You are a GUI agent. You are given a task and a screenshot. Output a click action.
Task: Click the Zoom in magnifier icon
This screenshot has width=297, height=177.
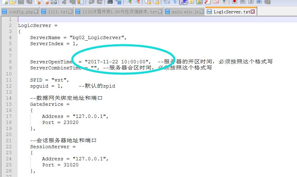tap(129, 2)
